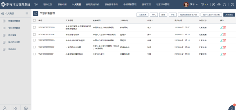Screen dimensions: 236x110
Task: Click the 历史查询 button
Action: (x=229, y=15)
